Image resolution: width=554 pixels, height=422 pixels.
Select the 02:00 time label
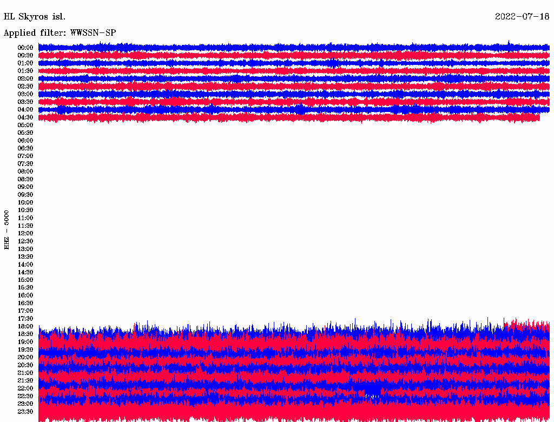tap(25, 78)
